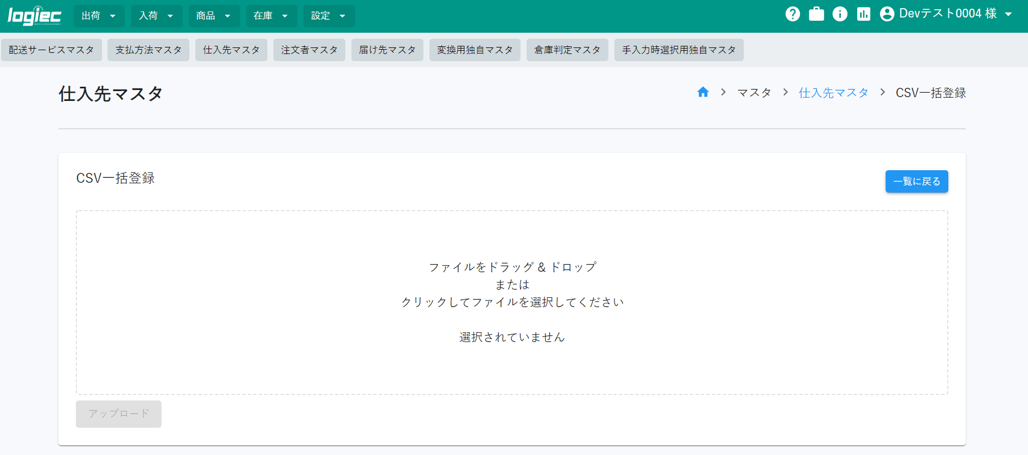This screenshot has height=455, width=1028.
Task: Expand the 在庫 dropdown menu
Action: click(x=271, y=16)
